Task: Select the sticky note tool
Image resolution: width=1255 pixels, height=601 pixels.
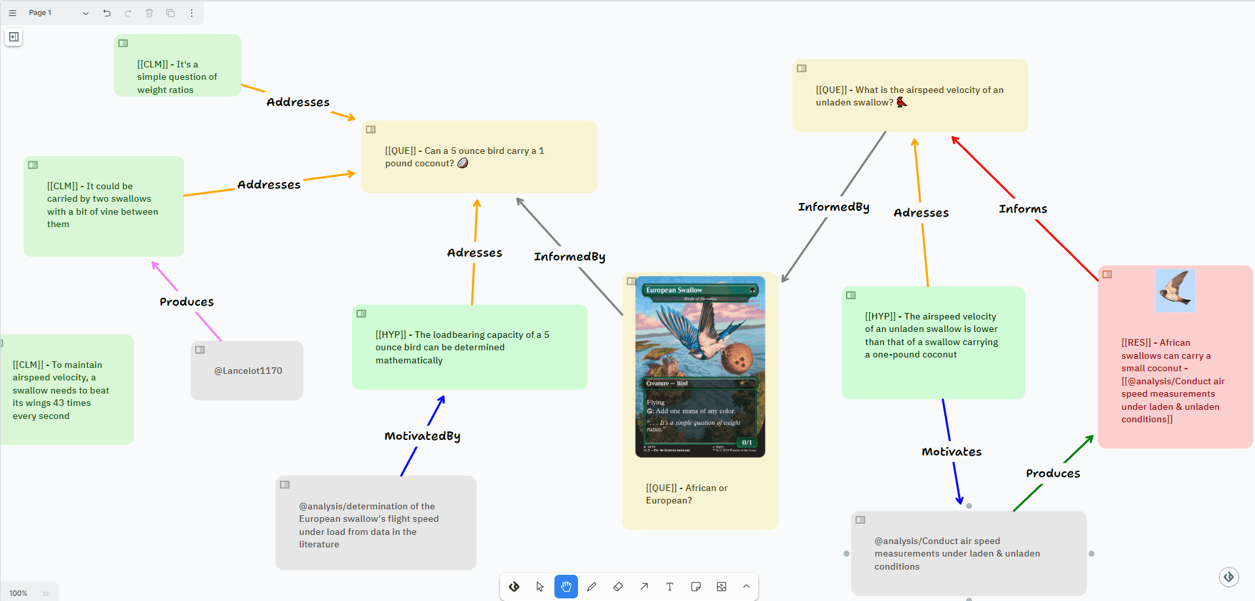Action: (x=696, y=587)
